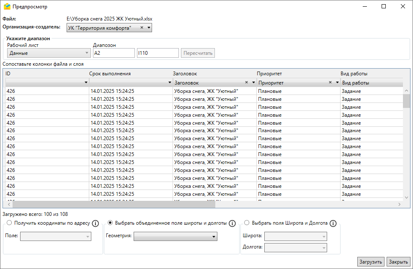Click the scroll-down arrow of table scrollbar
413x269 pixels.
[x=406, y=197]
